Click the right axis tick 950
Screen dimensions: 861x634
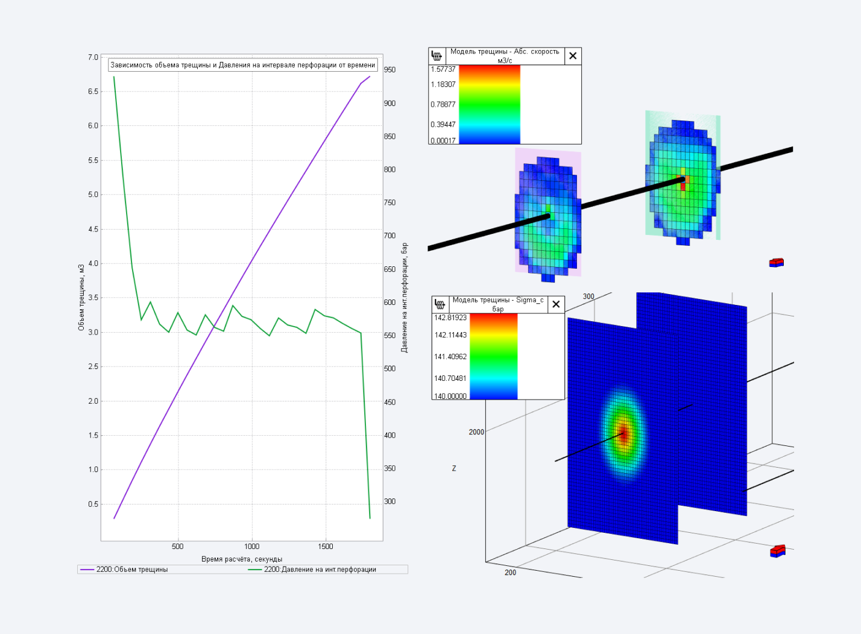(390, 70)
